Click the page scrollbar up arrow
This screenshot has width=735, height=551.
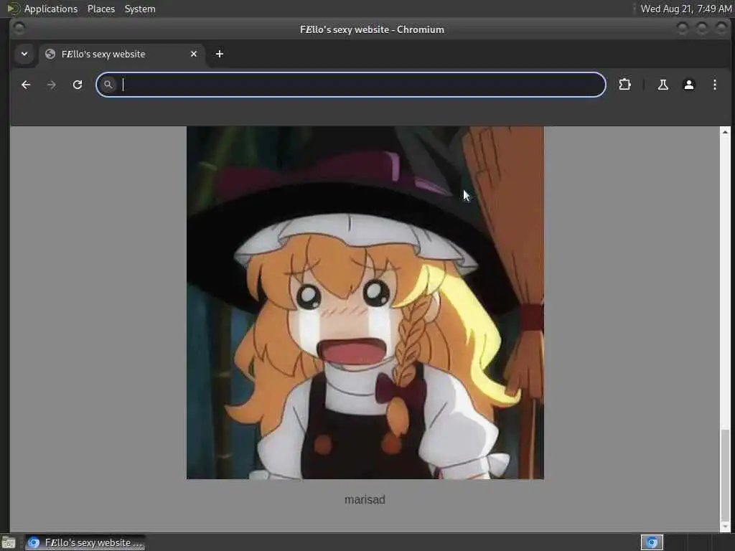coord(725,132)
